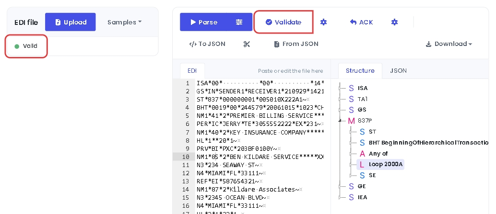Click the ISA*00* line in editor

click(260, 83)
